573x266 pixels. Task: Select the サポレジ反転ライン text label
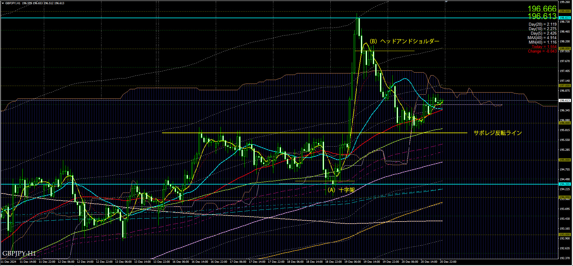point(497,133)
